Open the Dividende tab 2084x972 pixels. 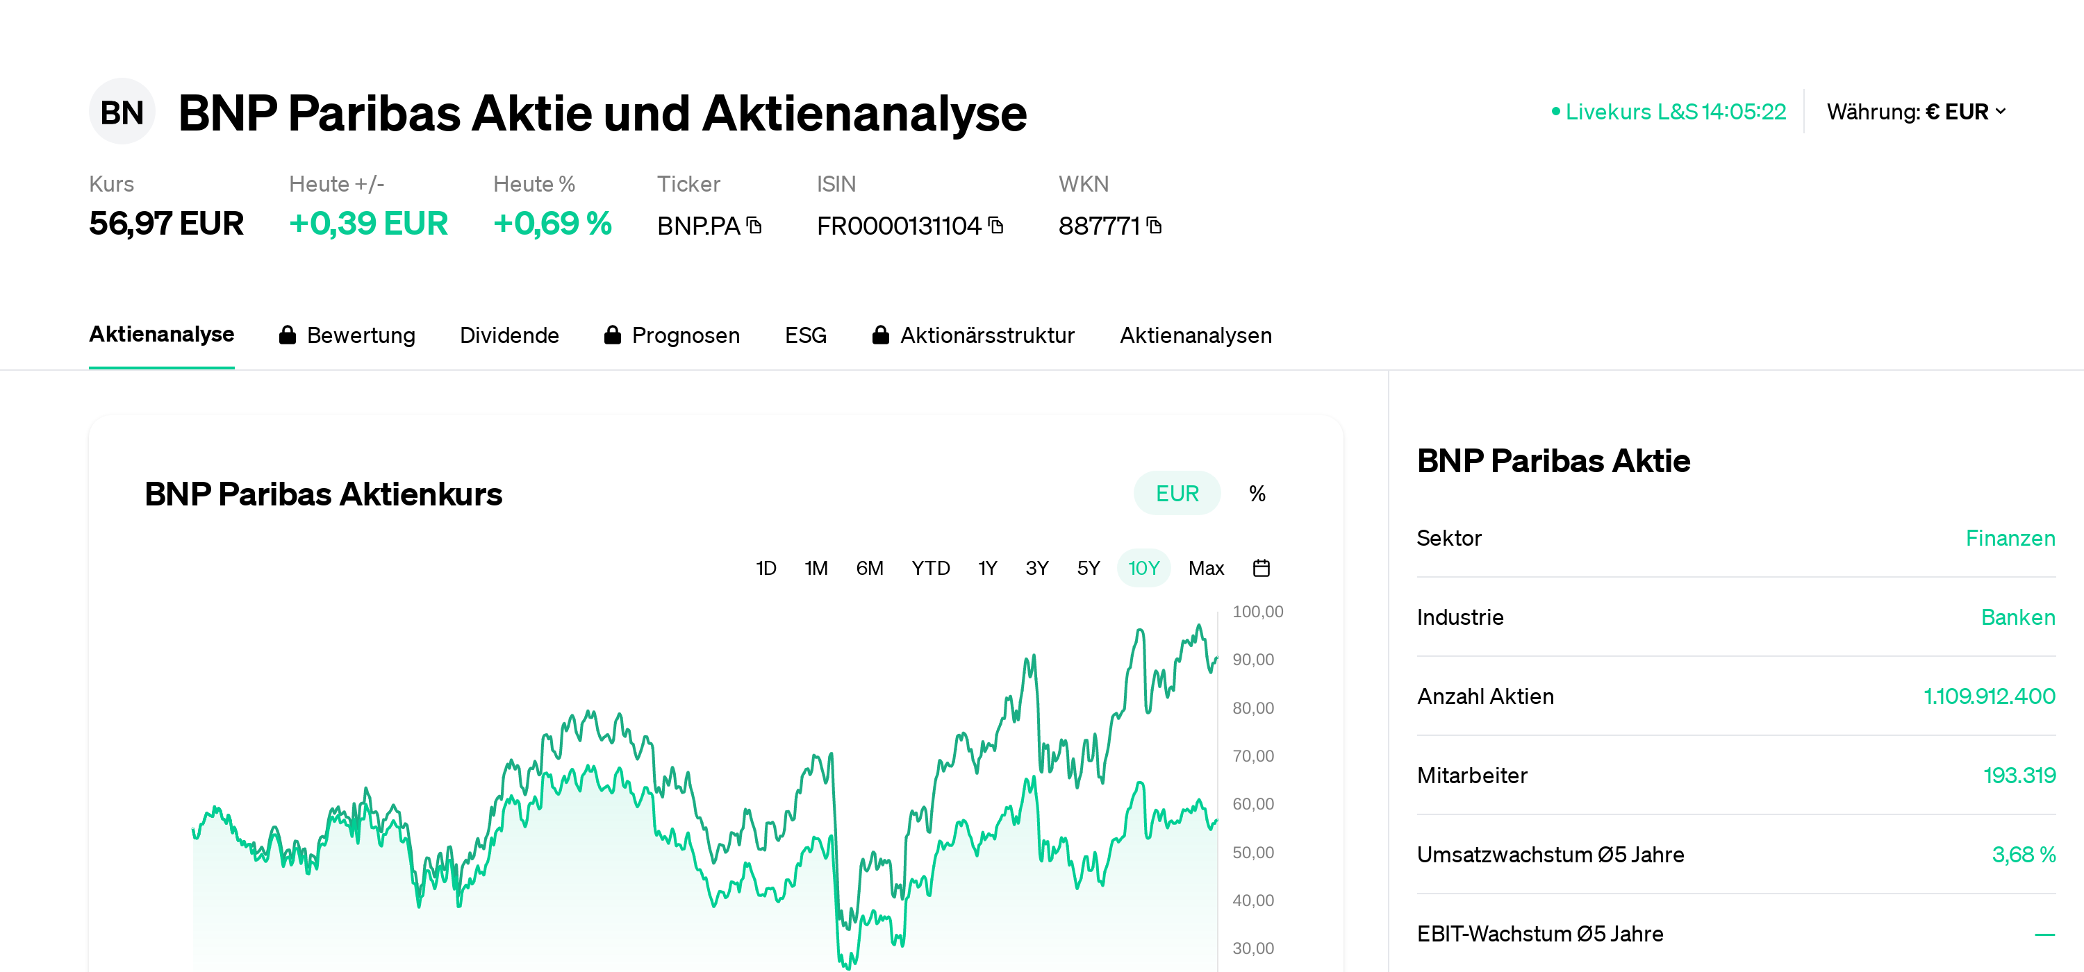509,335
